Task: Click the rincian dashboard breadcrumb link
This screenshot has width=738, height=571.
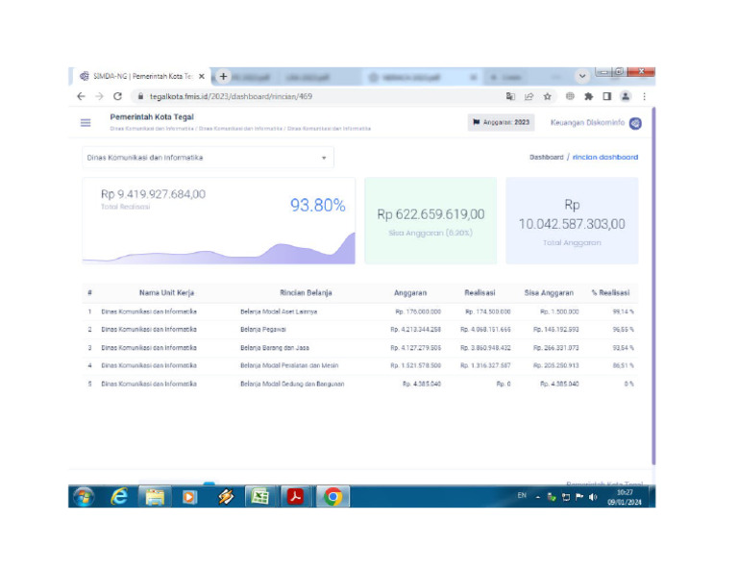Action: pos(604,157)
